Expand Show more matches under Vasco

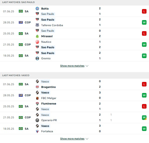(x=72, y=139)
